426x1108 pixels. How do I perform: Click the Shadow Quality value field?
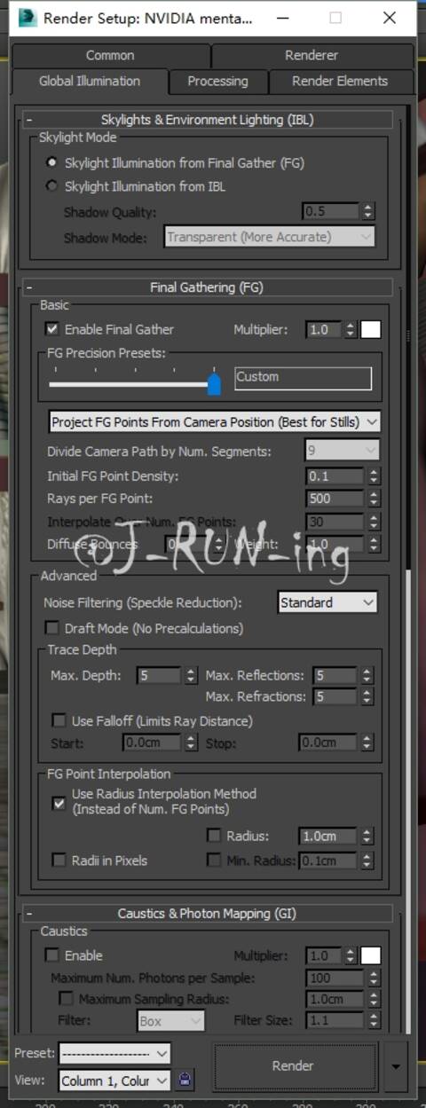(331, 211)
